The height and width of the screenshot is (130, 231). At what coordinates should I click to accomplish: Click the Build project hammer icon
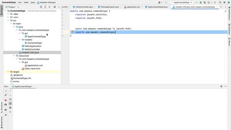click(166, 3)
